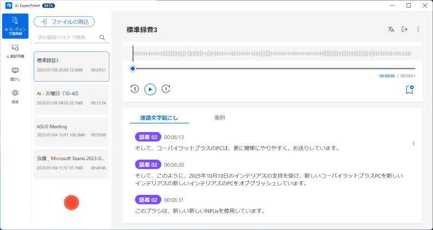Click the 00:39:51 total duration text
Viewport: 433px width, 230px height.
408,76
